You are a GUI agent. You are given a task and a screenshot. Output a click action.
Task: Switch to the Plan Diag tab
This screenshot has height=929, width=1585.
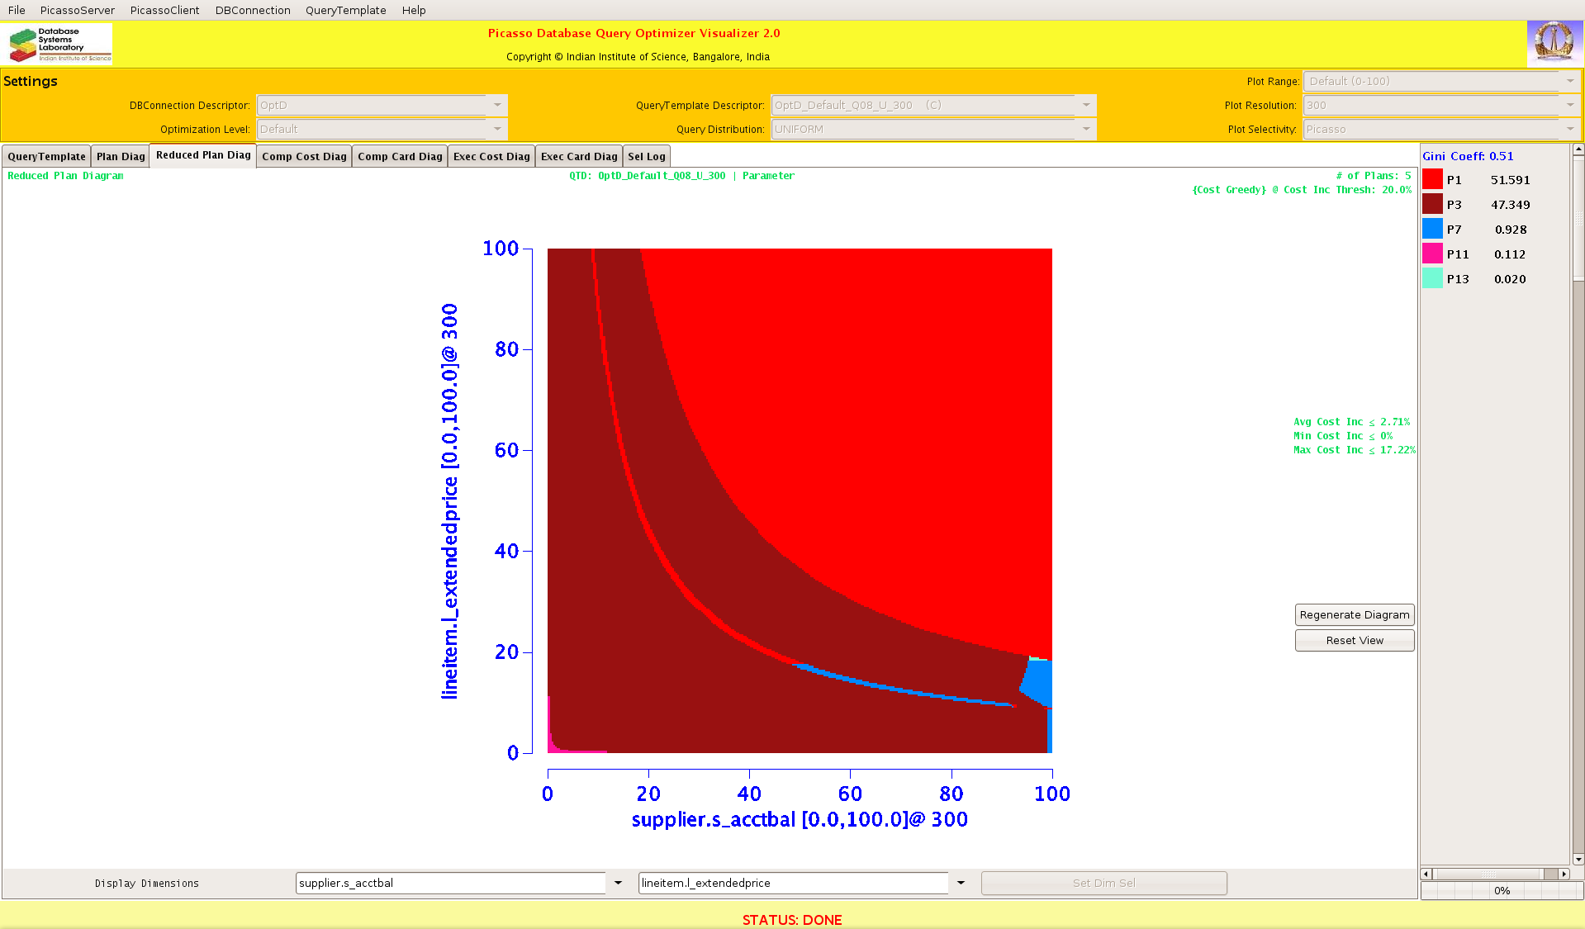tap(121, 157)
